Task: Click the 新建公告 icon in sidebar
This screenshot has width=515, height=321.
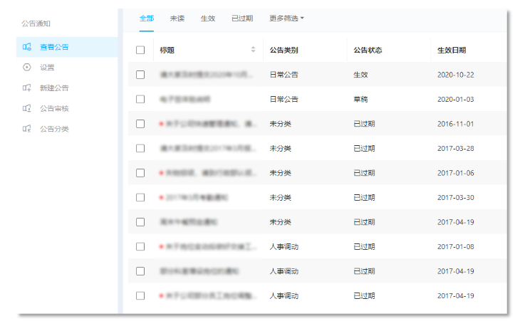Action: (x=27, y=88)
